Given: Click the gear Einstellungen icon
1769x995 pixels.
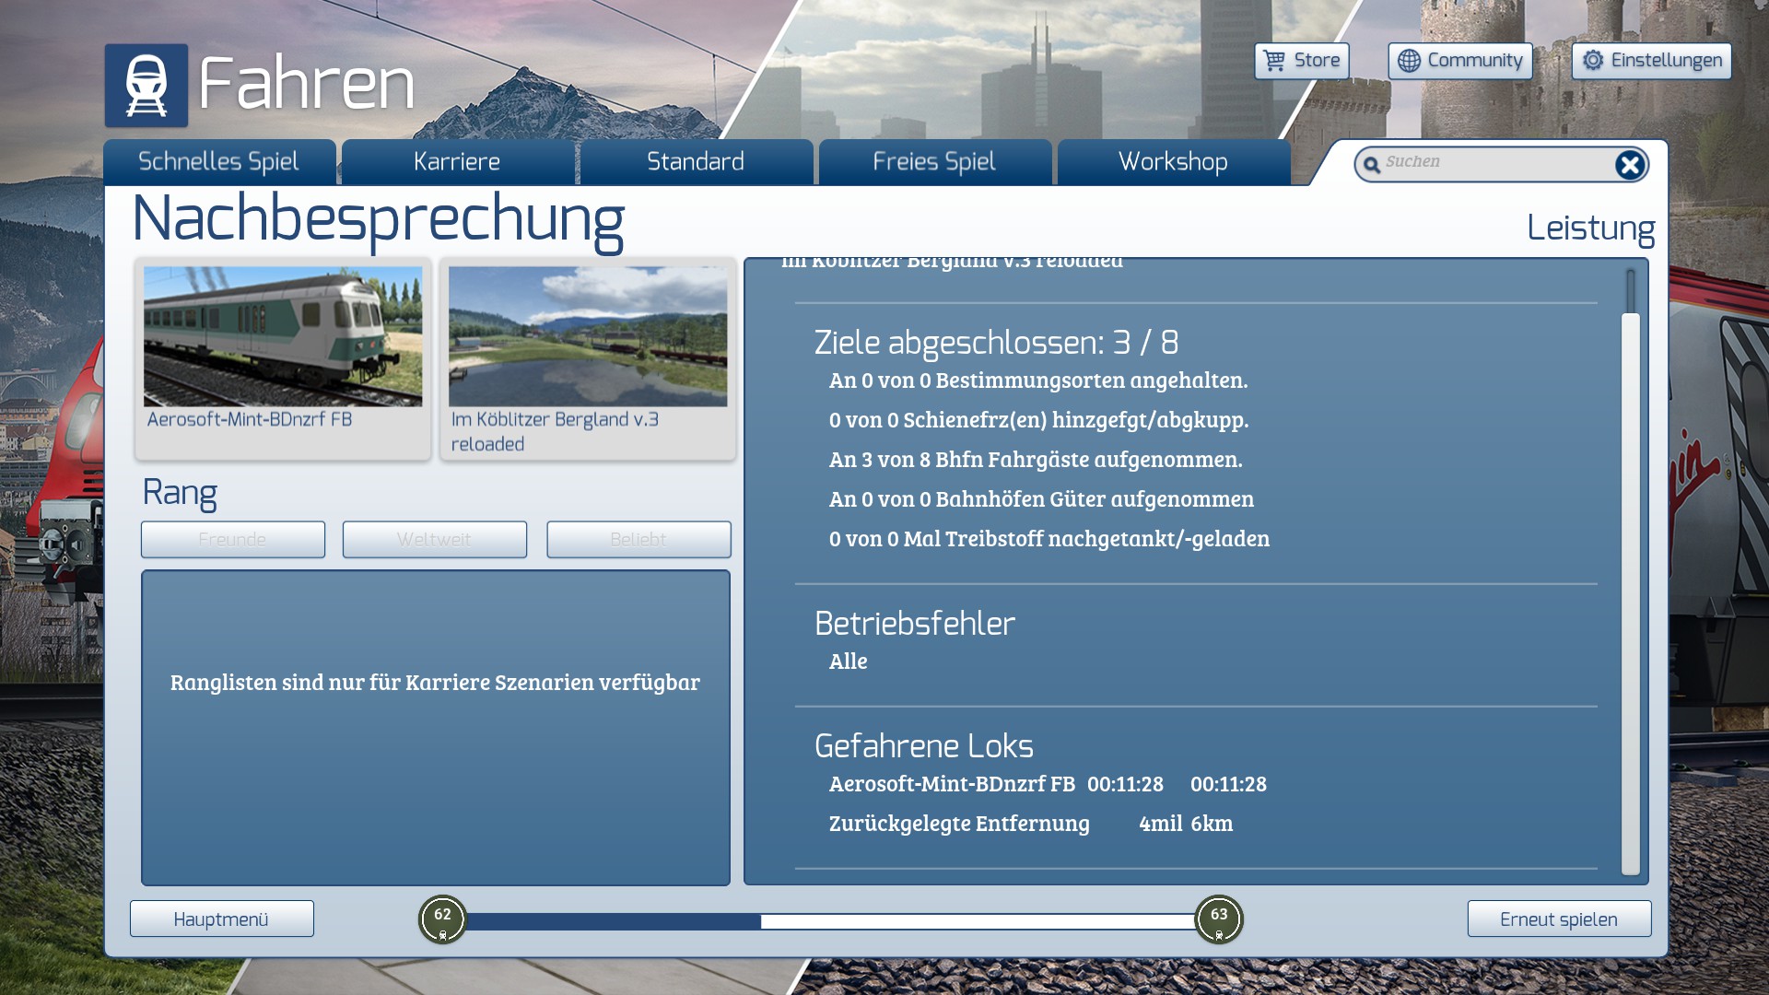Looking at the screenshot, I should [x=1593, y=61].
